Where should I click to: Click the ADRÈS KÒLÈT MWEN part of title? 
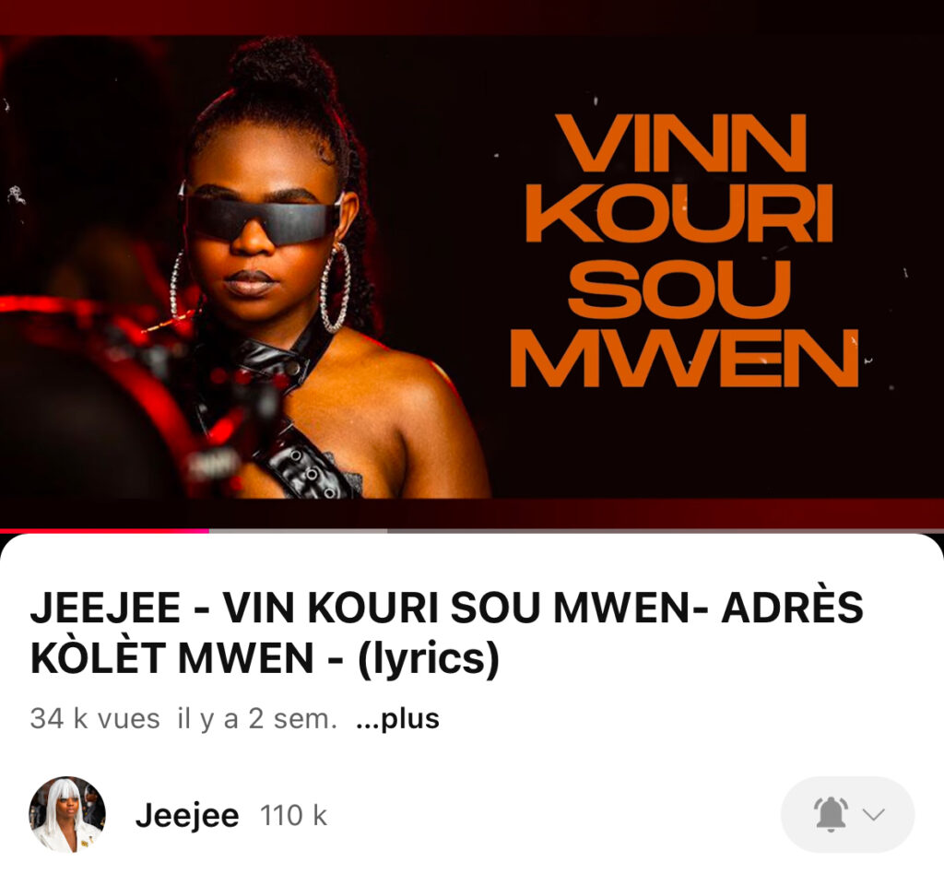pyautogui.click(x=447, y=632)
